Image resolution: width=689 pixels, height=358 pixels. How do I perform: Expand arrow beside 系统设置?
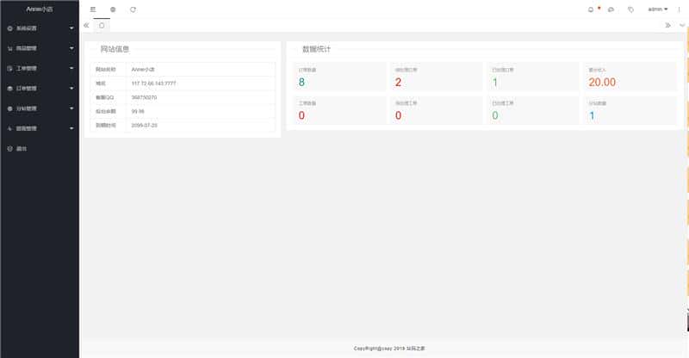click(x=71, y=28)
